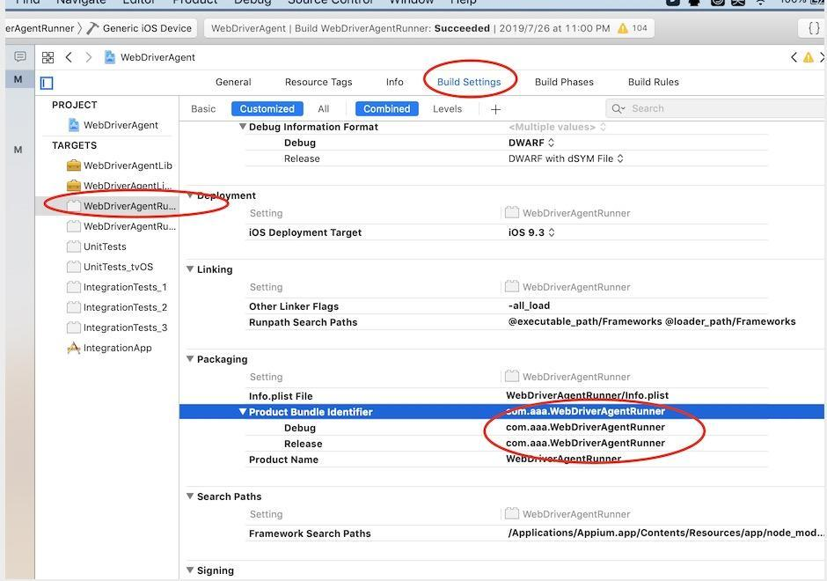Open the Build Settings tab
Screen dimensions: 827x581
(469, 82)
